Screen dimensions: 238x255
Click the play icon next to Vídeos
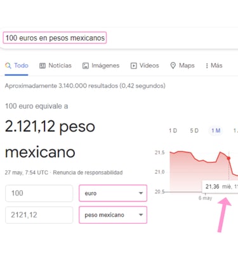click(x=133, y=65)
